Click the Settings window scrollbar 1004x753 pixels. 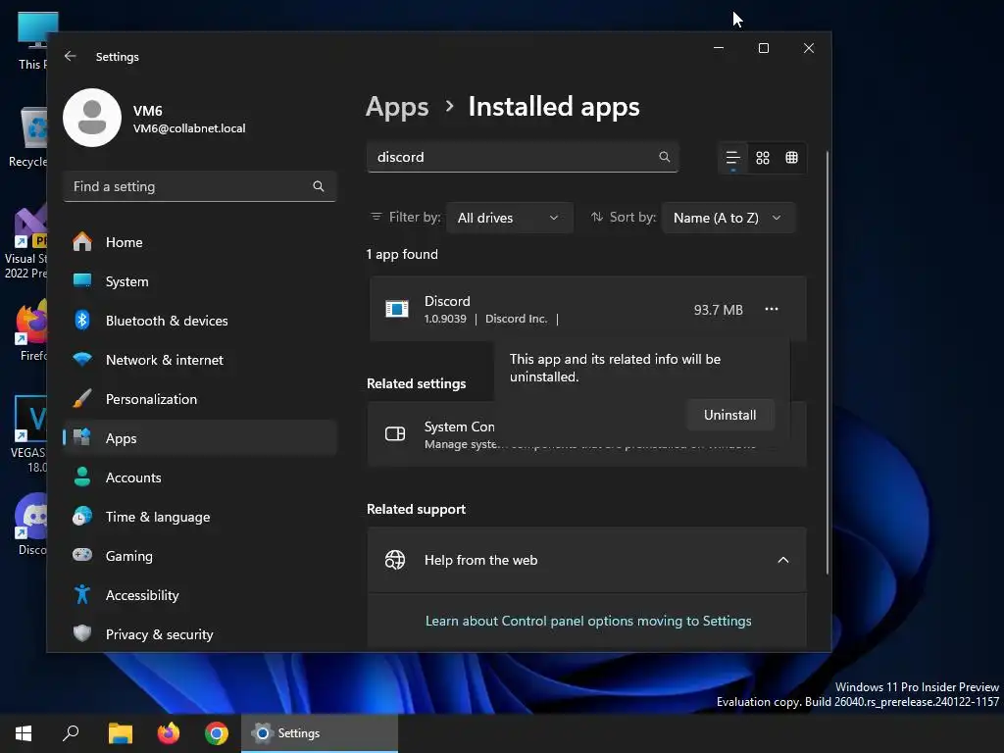827,363
